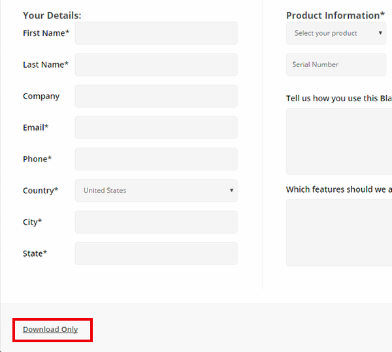Follow the Download Only link
The height and width of the screenshot is (352, 392).
point(50,330)
